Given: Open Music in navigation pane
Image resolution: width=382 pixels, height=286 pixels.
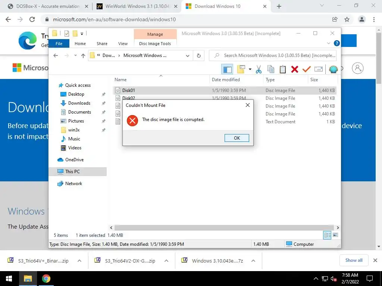Looking at the screenshot, I should [74, 139].
